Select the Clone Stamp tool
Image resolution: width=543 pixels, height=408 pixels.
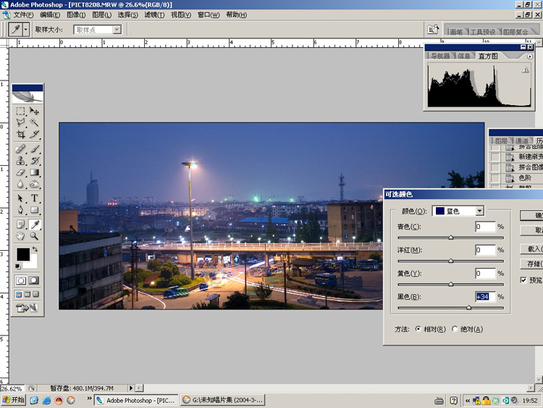coord(20,161)
